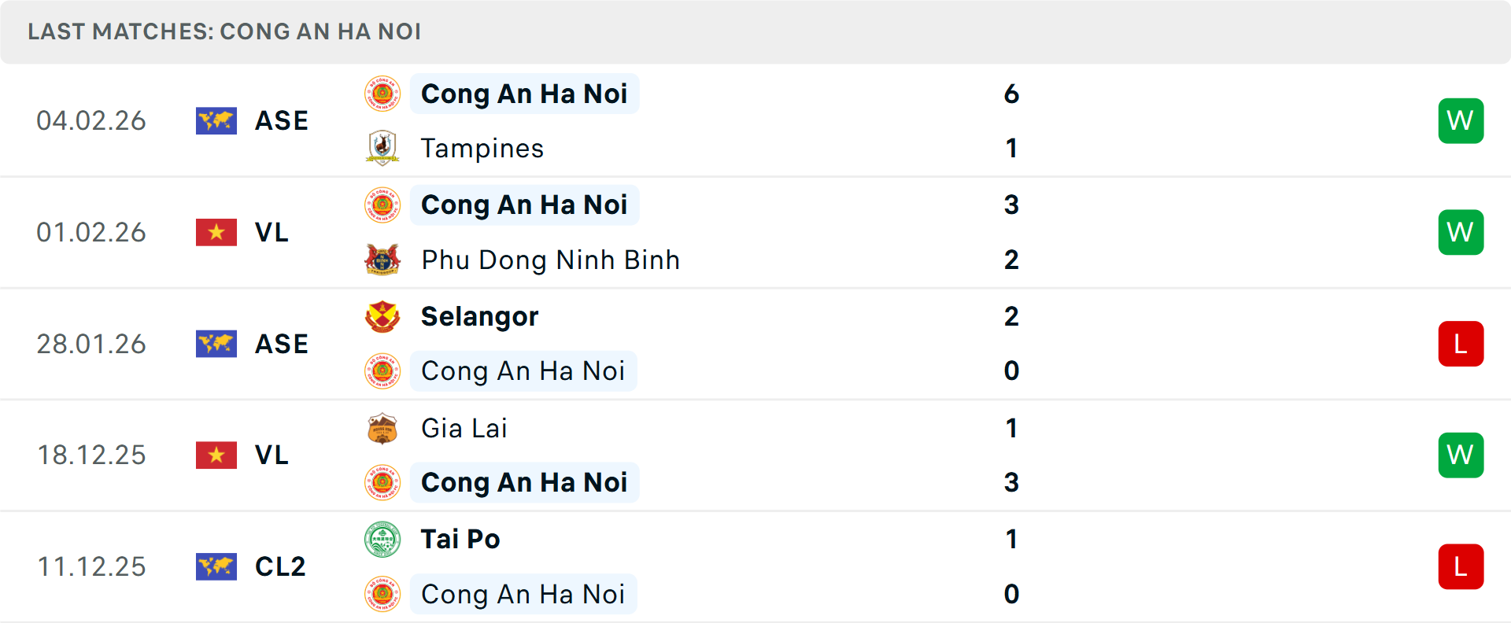This screenshot has width=1511, height=623.
Task: Click the red L badge for the Tai Po match
Action: 1461,566
